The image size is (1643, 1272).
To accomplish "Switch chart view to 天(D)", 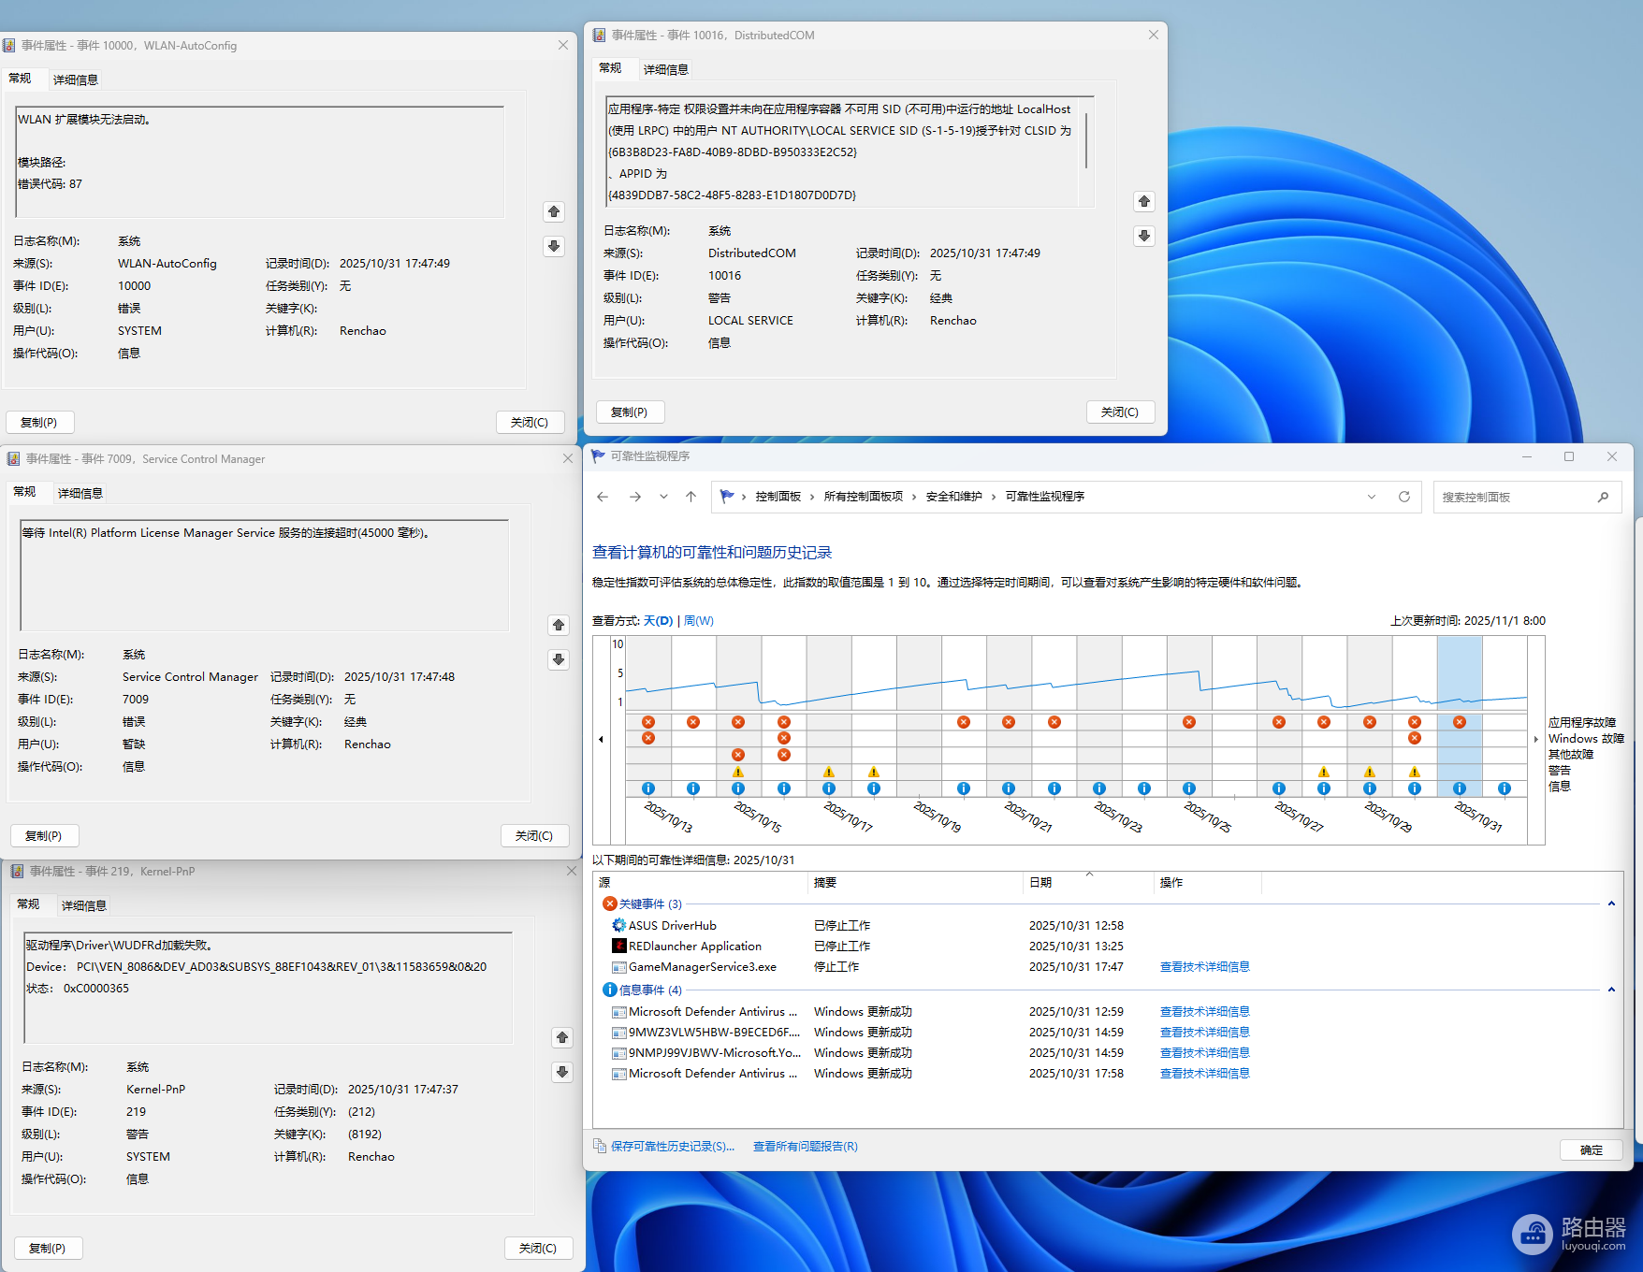I will [x=659, y=621].
